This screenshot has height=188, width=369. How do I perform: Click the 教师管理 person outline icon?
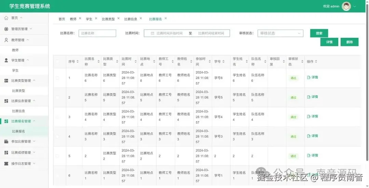pos(6,40)
